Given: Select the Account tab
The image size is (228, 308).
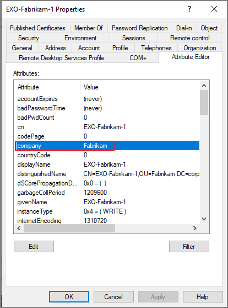Looking at the screenshot, I should pos(89,48).
